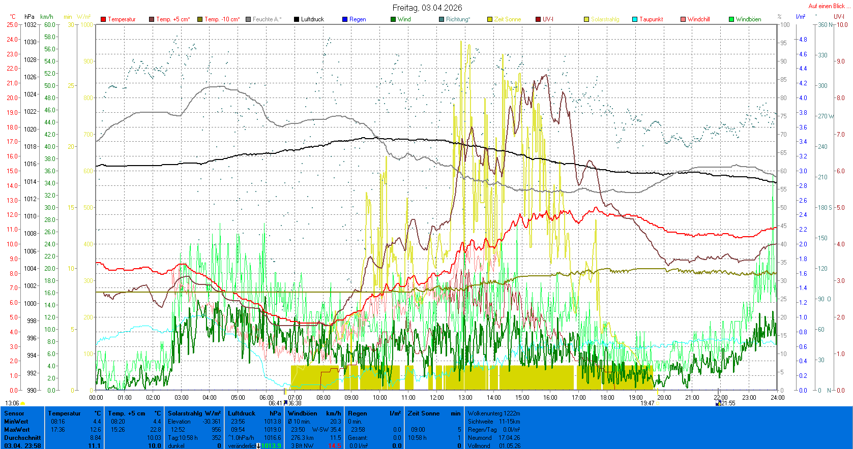This screenshot has height=449, width=853.
Task: Select the blue Regen legend swatch
Action: point(345,19)
